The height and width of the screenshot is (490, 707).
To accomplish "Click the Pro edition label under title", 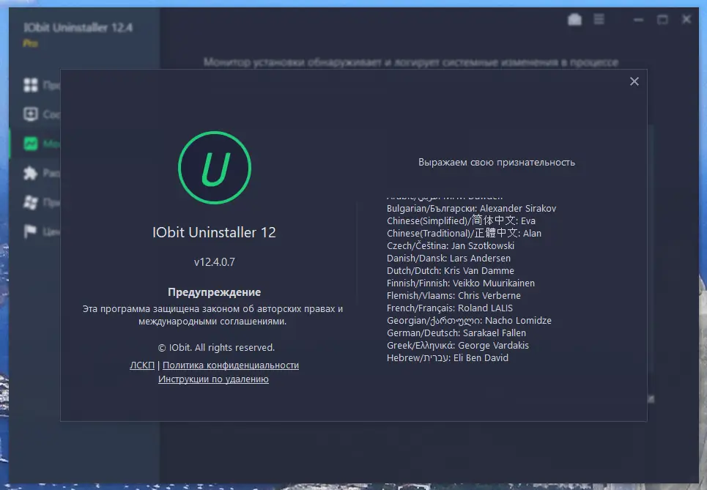I will [x=30, y=43].
